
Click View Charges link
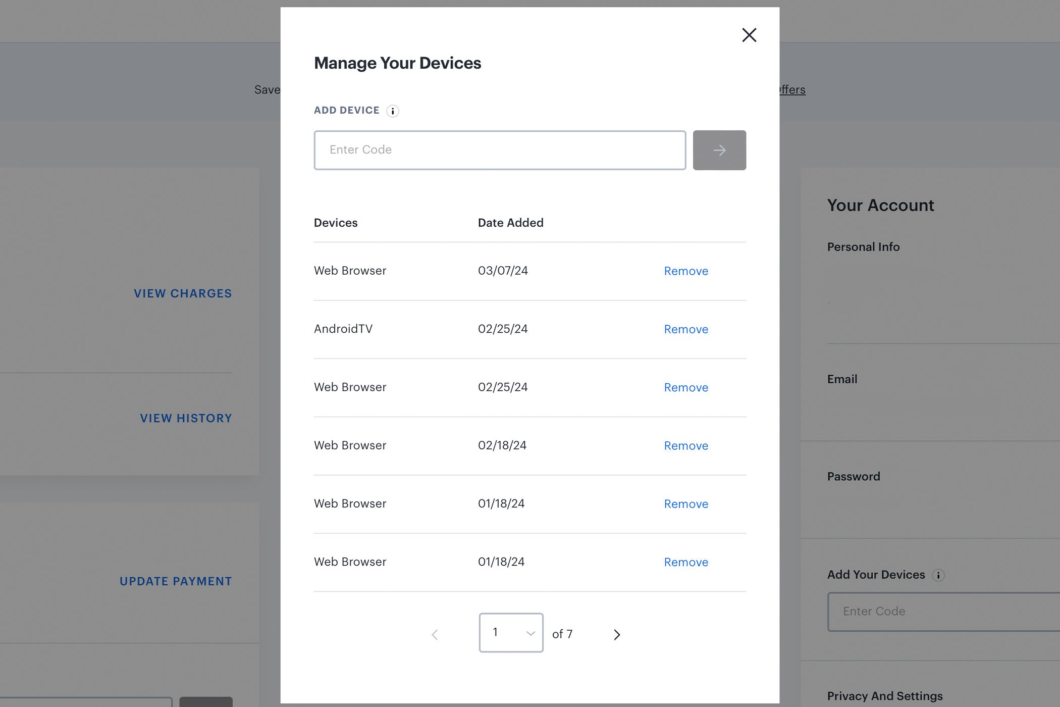[183, 293]
